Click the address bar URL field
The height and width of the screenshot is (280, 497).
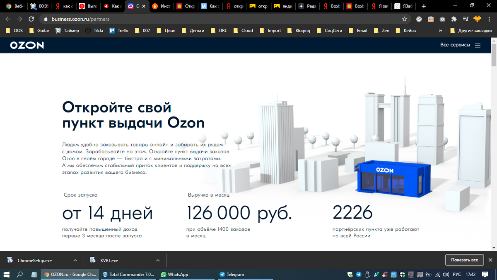click(224, 19)
